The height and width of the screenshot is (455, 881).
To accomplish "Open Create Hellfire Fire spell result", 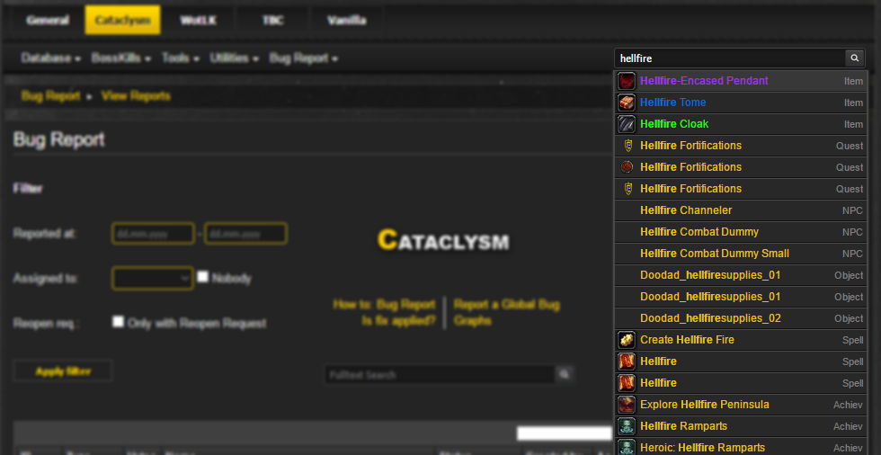I will pyautogui.click(x=741, y=340).
